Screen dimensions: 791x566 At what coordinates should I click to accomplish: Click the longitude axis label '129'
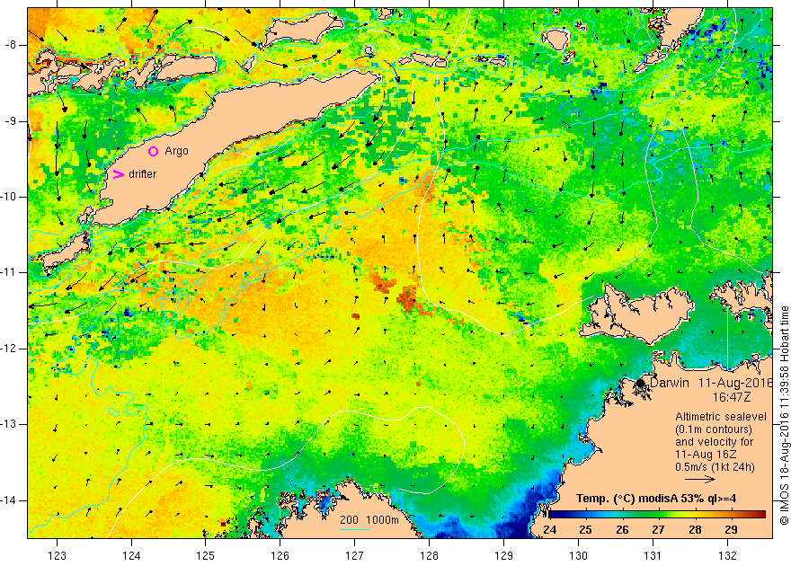503,555
